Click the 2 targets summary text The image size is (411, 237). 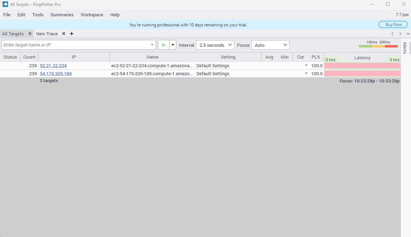click(x=49, y=81)
